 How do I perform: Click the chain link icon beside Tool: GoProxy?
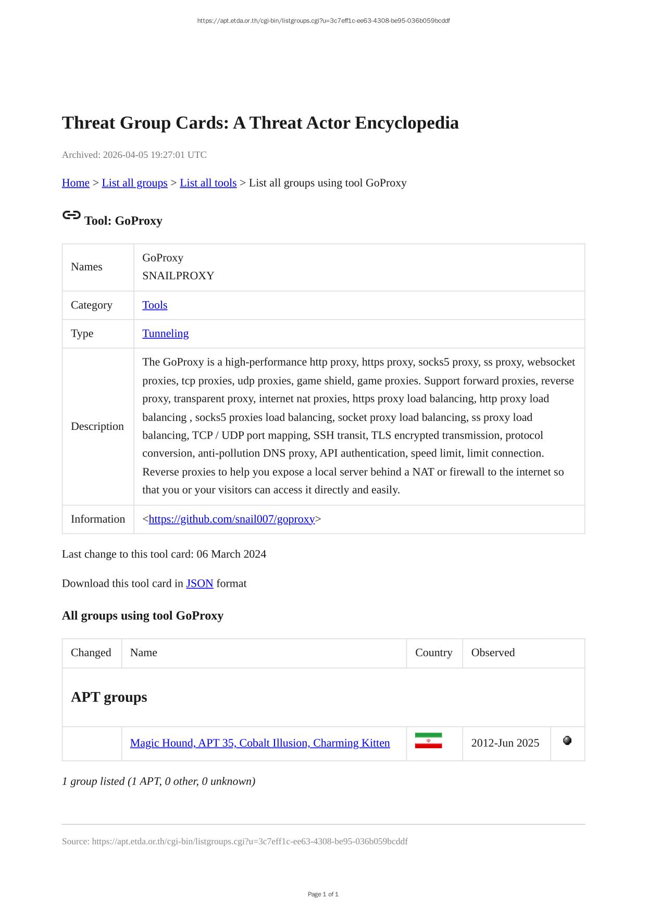(71, 215)
